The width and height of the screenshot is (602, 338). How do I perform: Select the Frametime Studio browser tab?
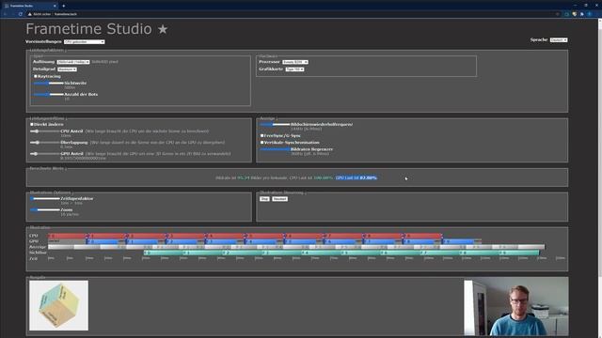pyautogui.click(x=29, y=6)
